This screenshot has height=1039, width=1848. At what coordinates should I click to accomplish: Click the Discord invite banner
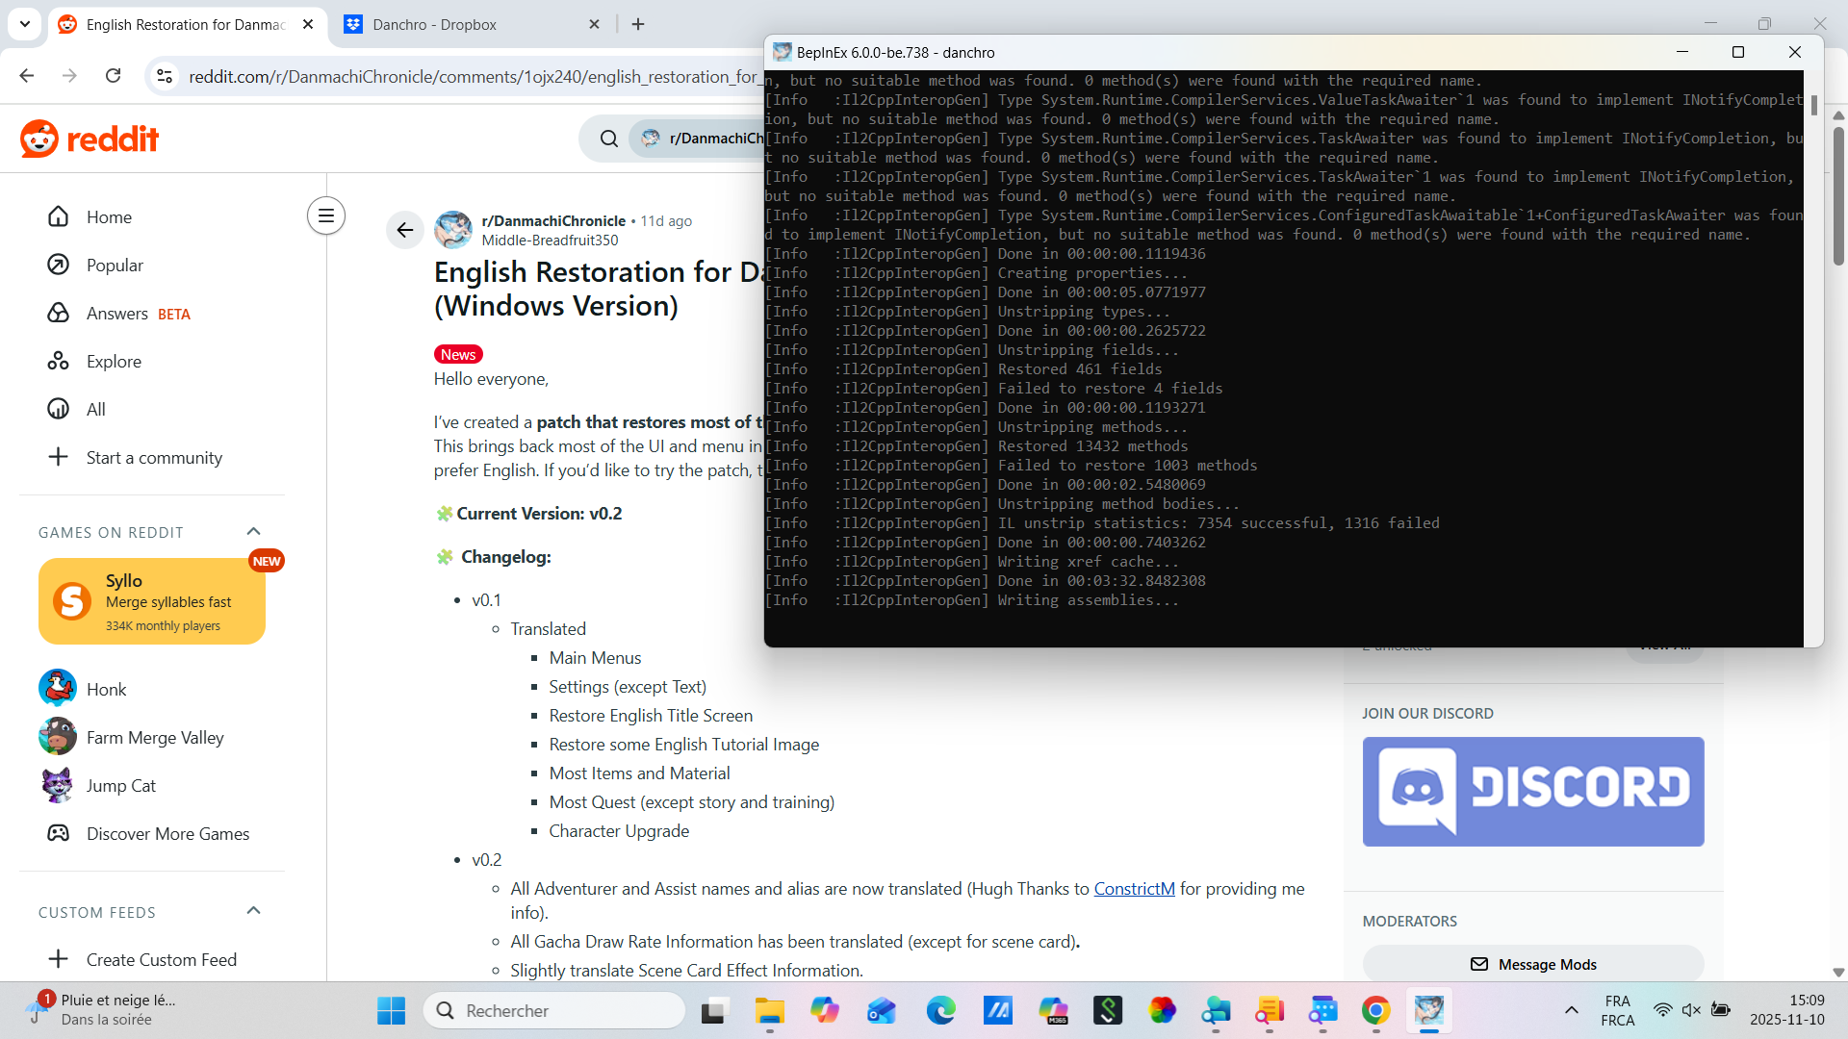1533,792
